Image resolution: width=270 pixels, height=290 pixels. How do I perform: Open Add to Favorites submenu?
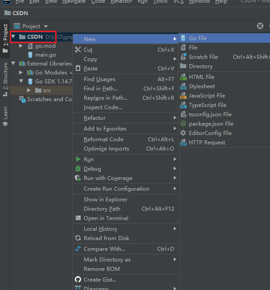click(x=126, y=129)
